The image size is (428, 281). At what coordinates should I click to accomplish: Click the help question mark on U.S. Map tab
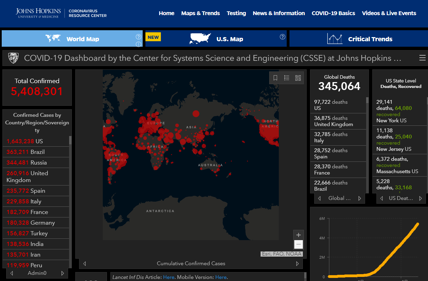[x=283, y=37]
